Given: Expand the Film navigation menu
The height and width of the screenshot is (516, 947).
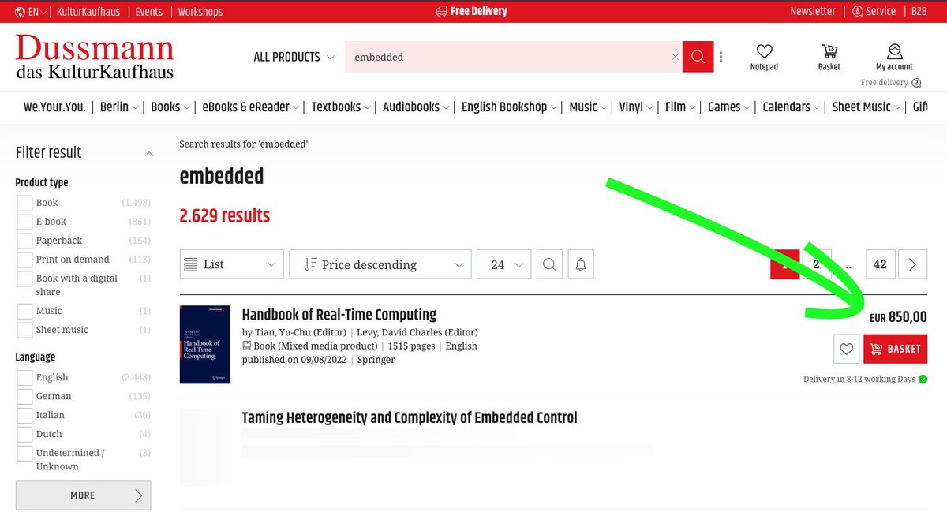Looking at the screenshot, I should (680, 107).
